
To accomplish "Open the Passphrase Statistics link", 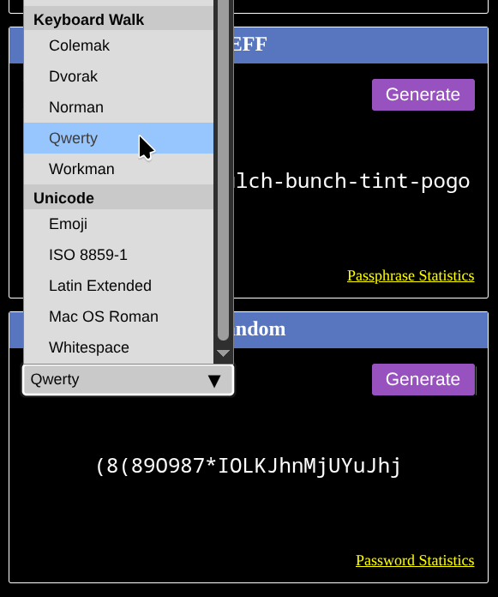I will coord(411,275).
